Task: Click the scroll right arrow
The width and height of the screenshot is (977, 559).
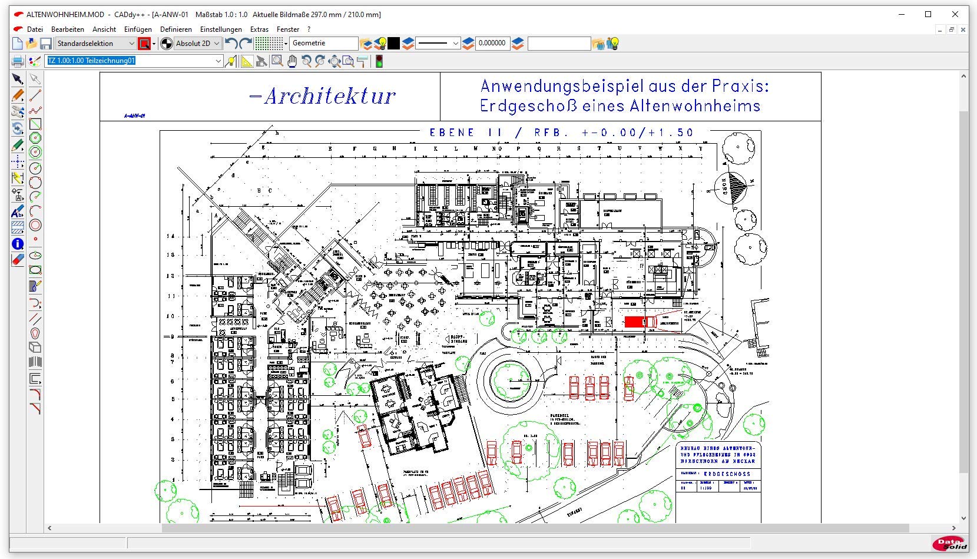Action: [954, 528]
